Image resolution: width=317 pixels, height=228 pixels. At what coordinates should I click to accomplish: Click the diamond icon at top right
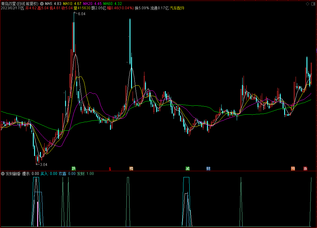pyautogui.click(x=307, y=4)
